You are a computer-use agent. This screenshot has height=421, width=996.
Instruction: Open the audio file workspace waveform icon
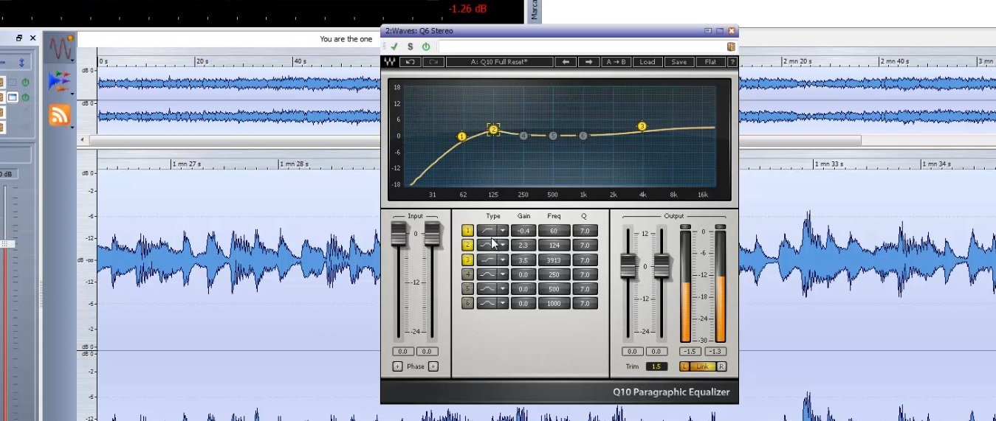point(61,48)
